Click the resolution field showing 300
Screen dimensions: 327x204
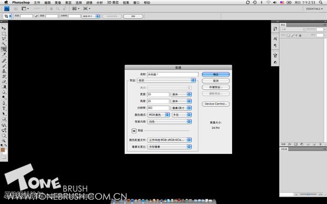pos(158,108)
